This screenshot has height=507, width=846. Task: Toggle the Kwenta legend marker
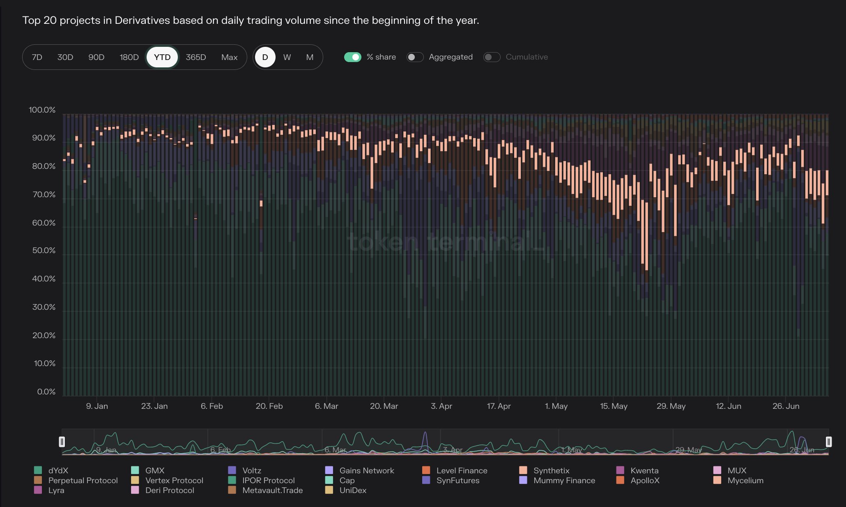tap(620, 470)
